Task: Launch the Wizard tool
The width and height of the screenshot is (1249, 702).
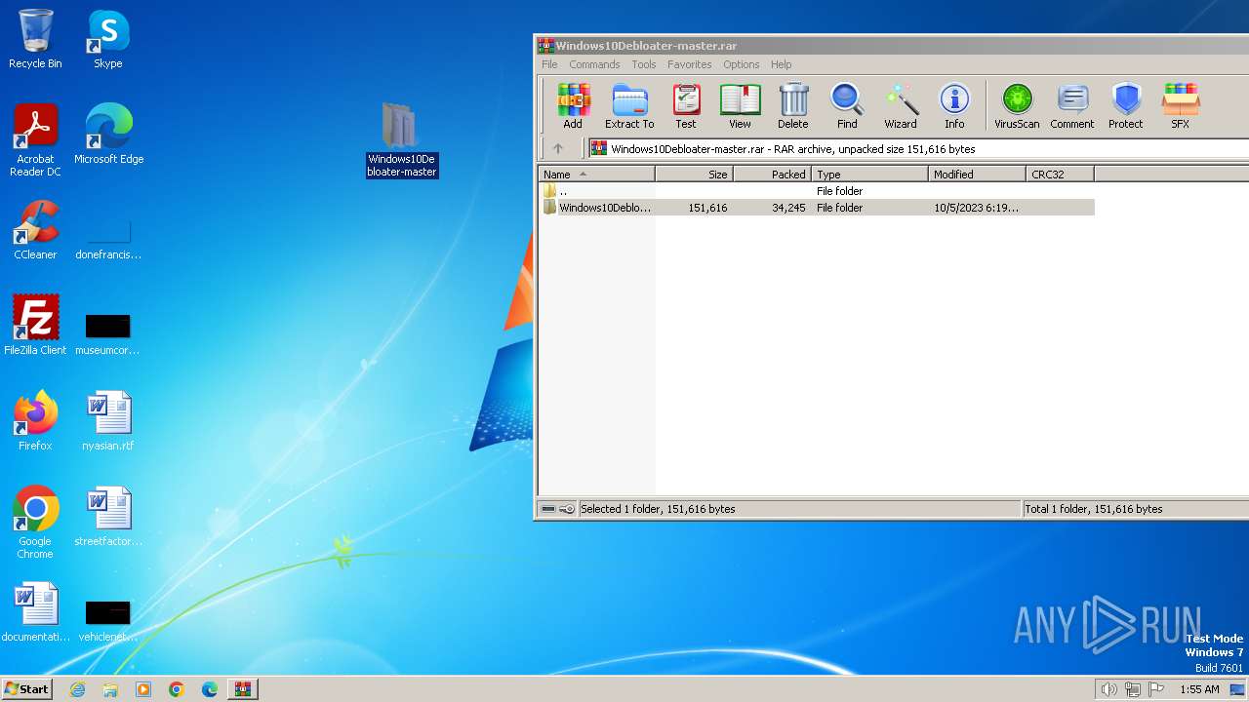Action: point(901,105)
